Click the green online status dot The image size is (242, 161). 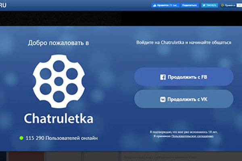tap(21, 138)
